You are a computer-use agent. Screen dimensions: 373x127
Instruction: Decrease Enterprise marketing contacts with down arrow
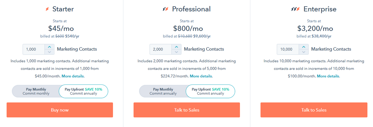point(303,52)
